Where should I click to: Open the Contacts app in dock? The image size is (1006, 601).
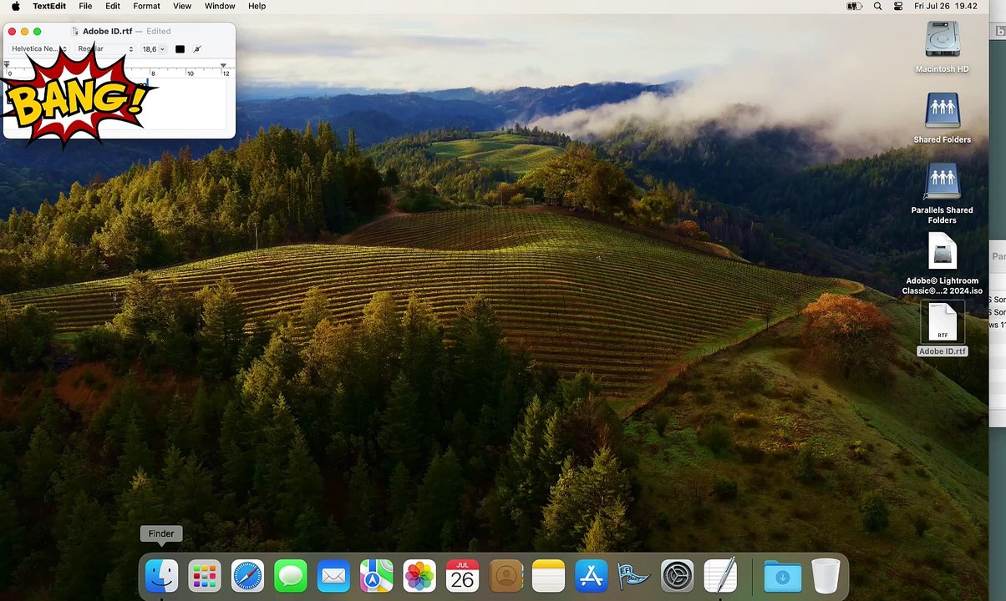(x=506, y=576)
